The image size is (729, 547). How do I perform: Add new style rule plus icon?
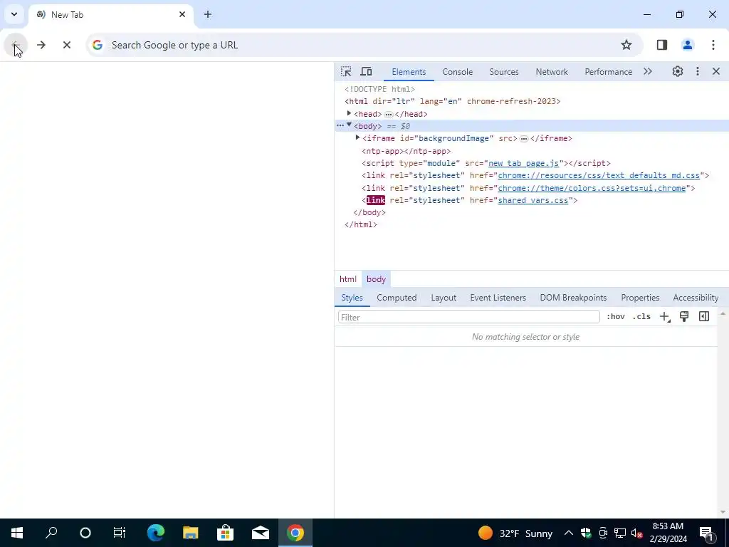coord(664,317)
